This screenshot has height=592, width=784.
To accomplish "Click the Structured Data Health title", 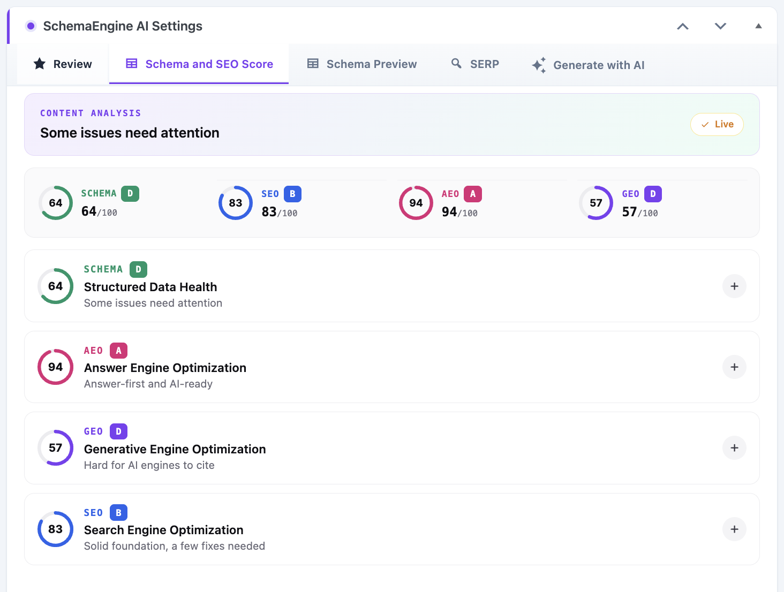I will pyautogui.click(x=150, y=287).
